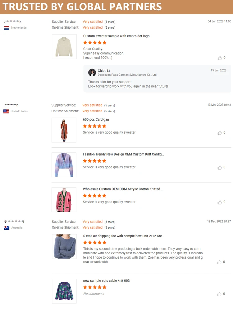The height and width of the screenshot is (316, 233).
Task: View the blue knit sweater photo
Action: pos(64,247)
